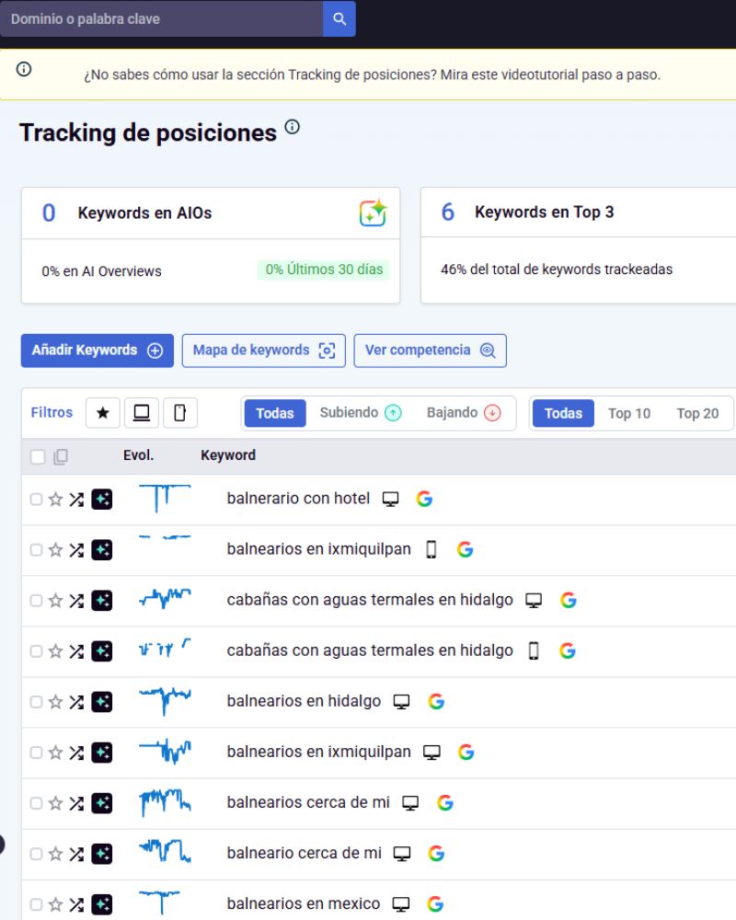Check the box for balnerario con hotel
Screen dimensions: 736x920
tap(37, 500)
